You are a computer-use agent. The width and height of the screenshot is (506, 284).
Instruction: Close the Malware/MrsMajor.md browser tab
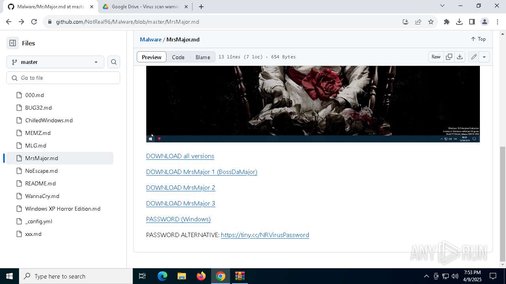point(92,7)
